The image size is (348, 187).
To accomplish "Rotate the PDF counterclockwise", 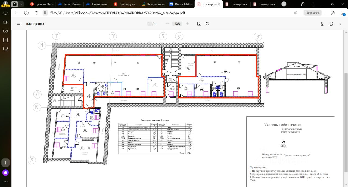I will tap(207, 24).
